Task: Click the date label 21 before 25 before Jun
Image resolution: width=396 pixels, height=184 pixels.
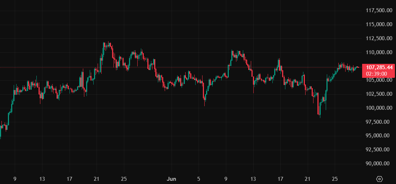Action: pyautogui.click(x=97, y=179)
